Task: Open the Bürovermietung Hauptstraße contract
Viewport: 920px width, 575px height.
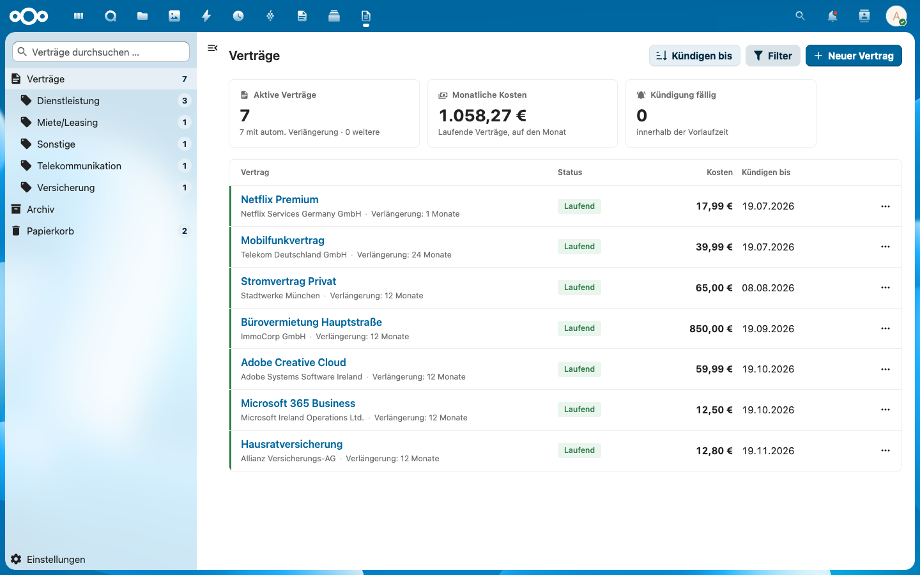Action: tap(311, 322)
